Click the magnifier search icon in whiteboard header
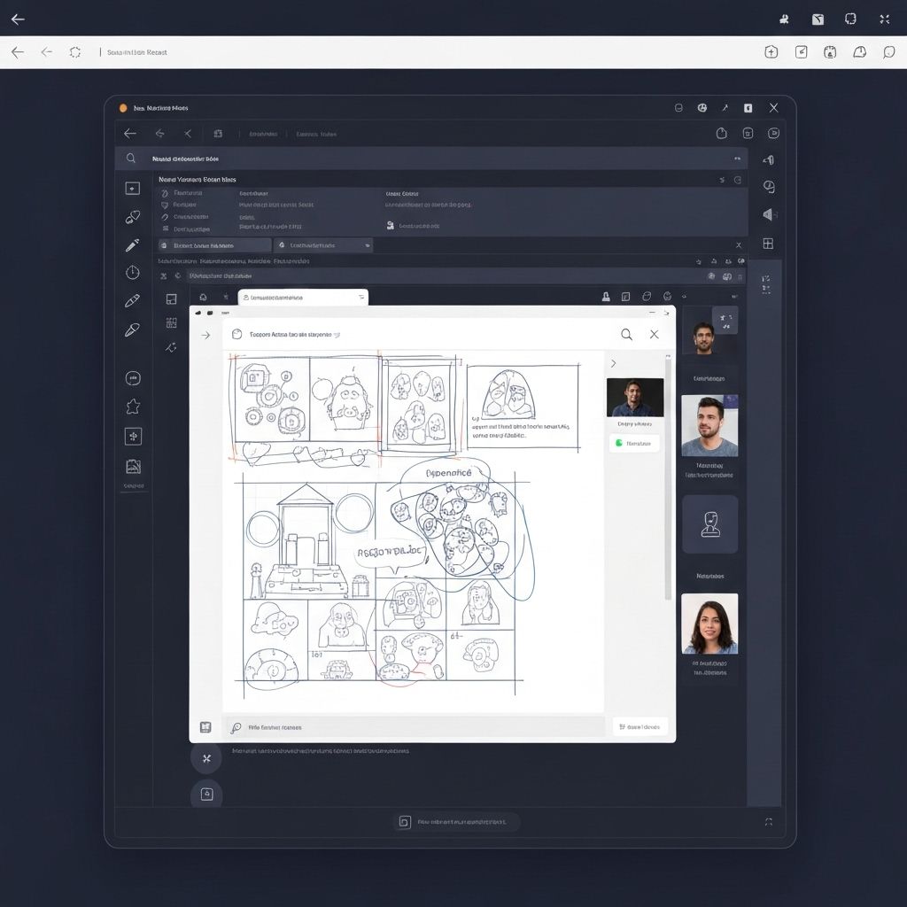This screenshot has width=907, height=907. point(626,334)
